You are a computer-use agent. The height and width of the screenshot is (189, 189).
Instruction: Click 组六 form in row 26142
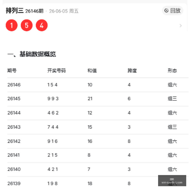[x=172, y=141]
